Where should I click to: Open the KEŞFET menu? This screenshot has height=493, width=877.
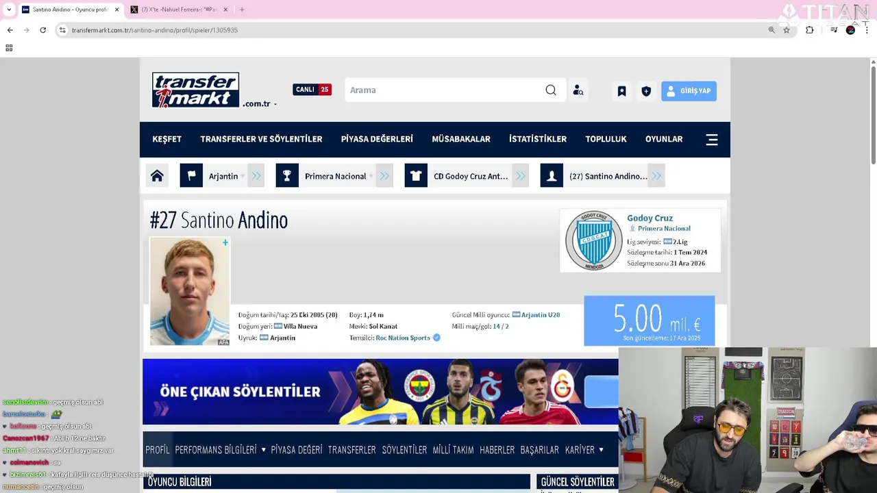[166, 139]
